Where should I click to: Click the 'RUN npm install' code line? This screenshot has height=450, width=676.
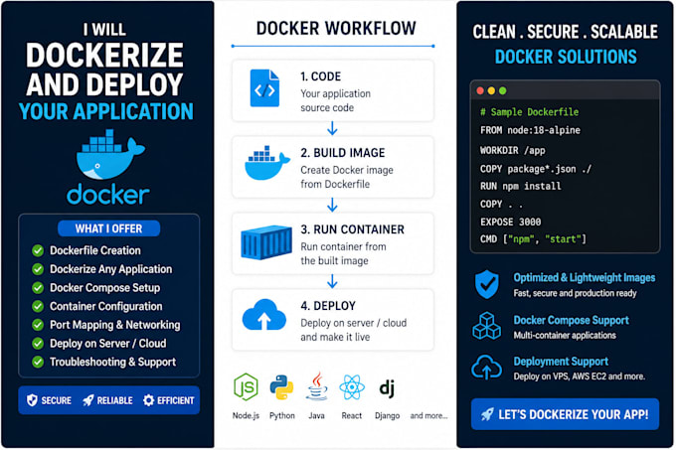[x=520, y=186]
